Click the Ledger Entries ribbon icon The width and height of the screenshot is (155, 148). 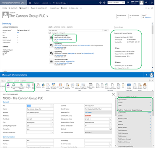click(34, 86)
